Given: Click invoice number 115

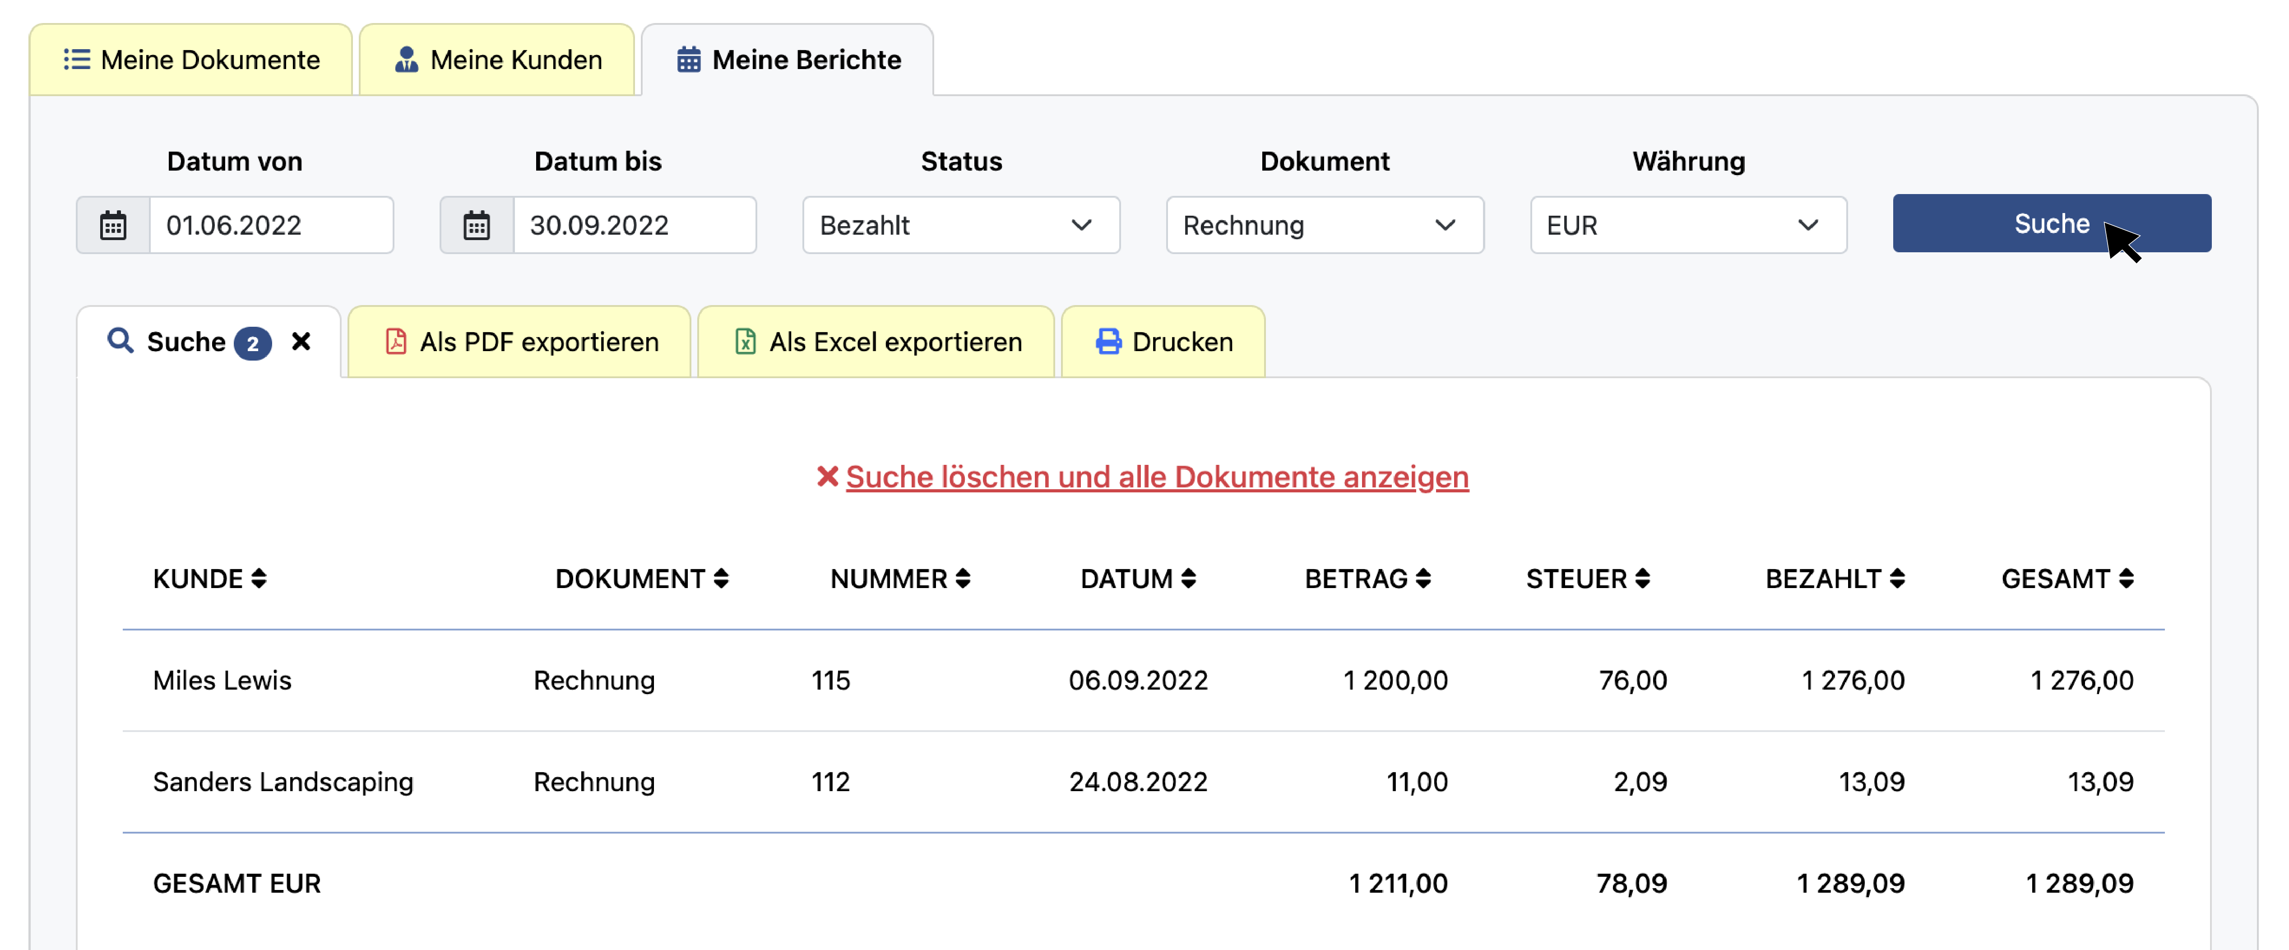Looking at the screenshot, I should pyautogui.click(x=831, y=681).
